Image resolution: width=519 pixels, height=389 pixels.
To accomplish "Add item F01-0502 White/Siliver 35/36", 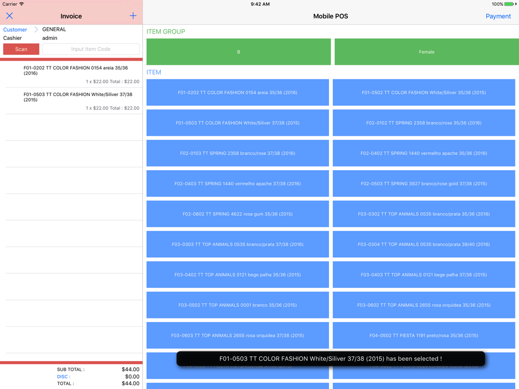I will (424, 93).
